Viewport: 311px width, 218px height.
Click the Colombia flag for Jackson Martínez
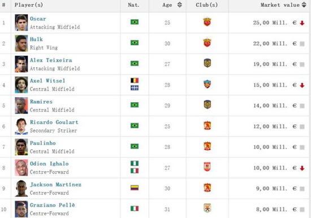tap(135, 188)
